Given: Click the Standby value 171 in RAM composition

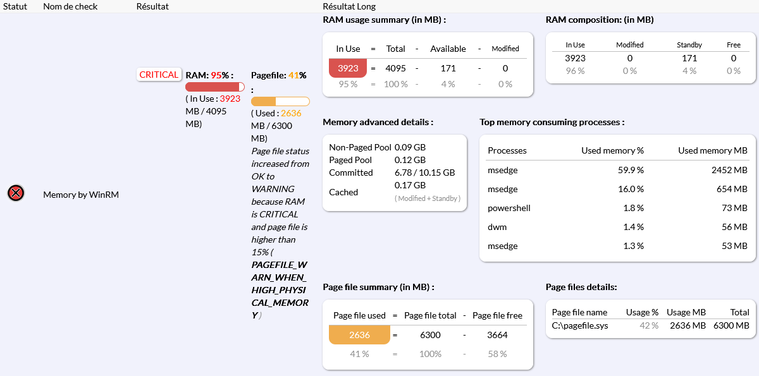Looking at the screenshot, I should pyautogui.click(x=689, y=58).
